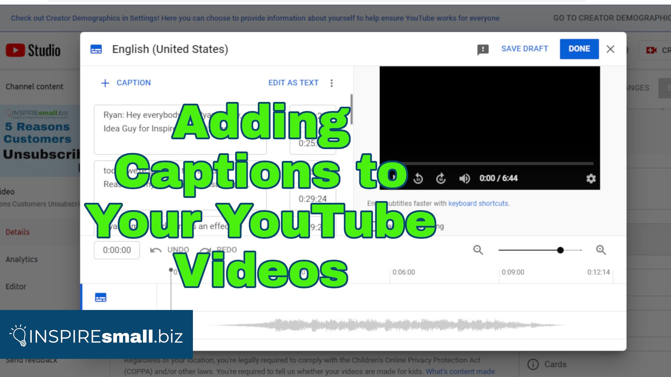
Task: Select Edit As Text mode
Action: pyautogui.click(x=293, y=82)
